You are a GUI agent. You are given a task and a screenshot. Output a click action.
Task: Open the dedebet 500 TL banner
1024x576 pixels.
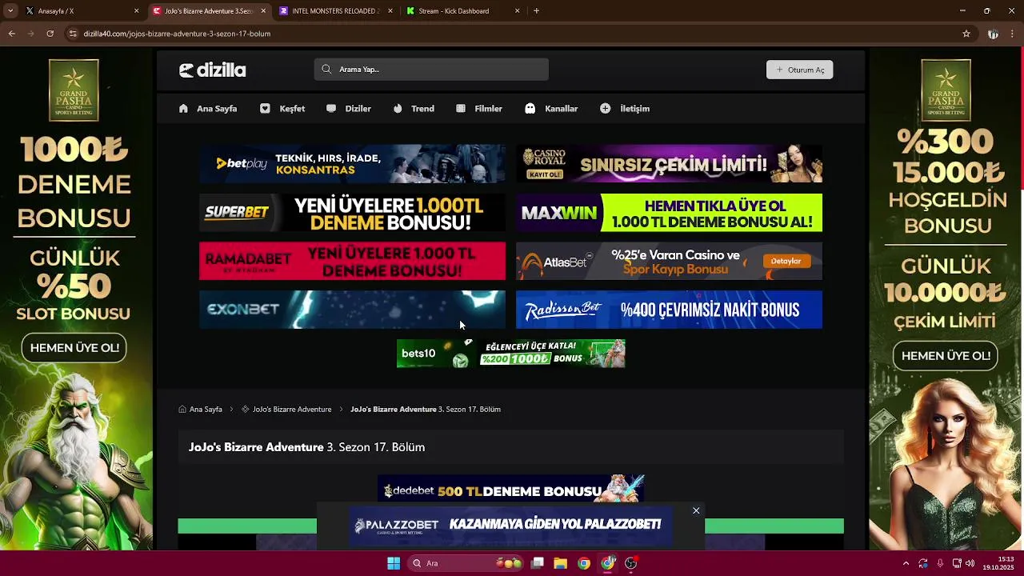[510, 490]
